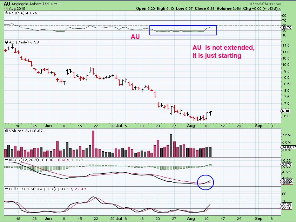Click the red 22.49 value in STO label

point(80,189)
